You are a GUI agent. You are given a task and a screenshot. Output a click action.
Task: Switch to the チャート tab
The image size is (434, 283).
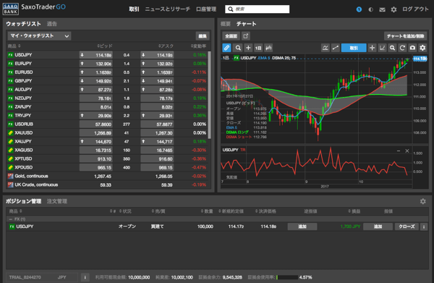click(x=246, y=24)
